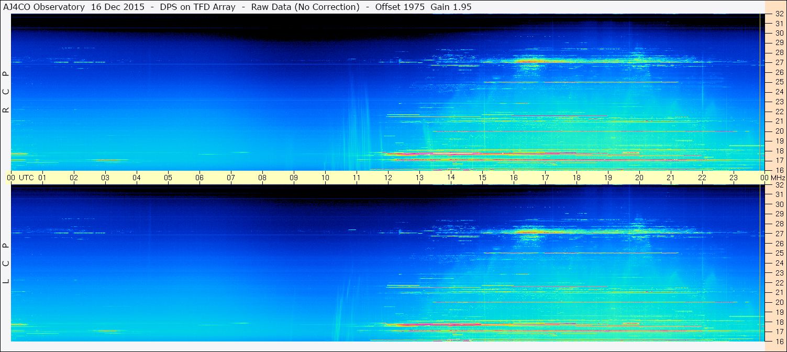Viewport: 787px width, 352px height.
Task: Click the 29 MHz label in LCP panel
Action: (x=779, y=214)
